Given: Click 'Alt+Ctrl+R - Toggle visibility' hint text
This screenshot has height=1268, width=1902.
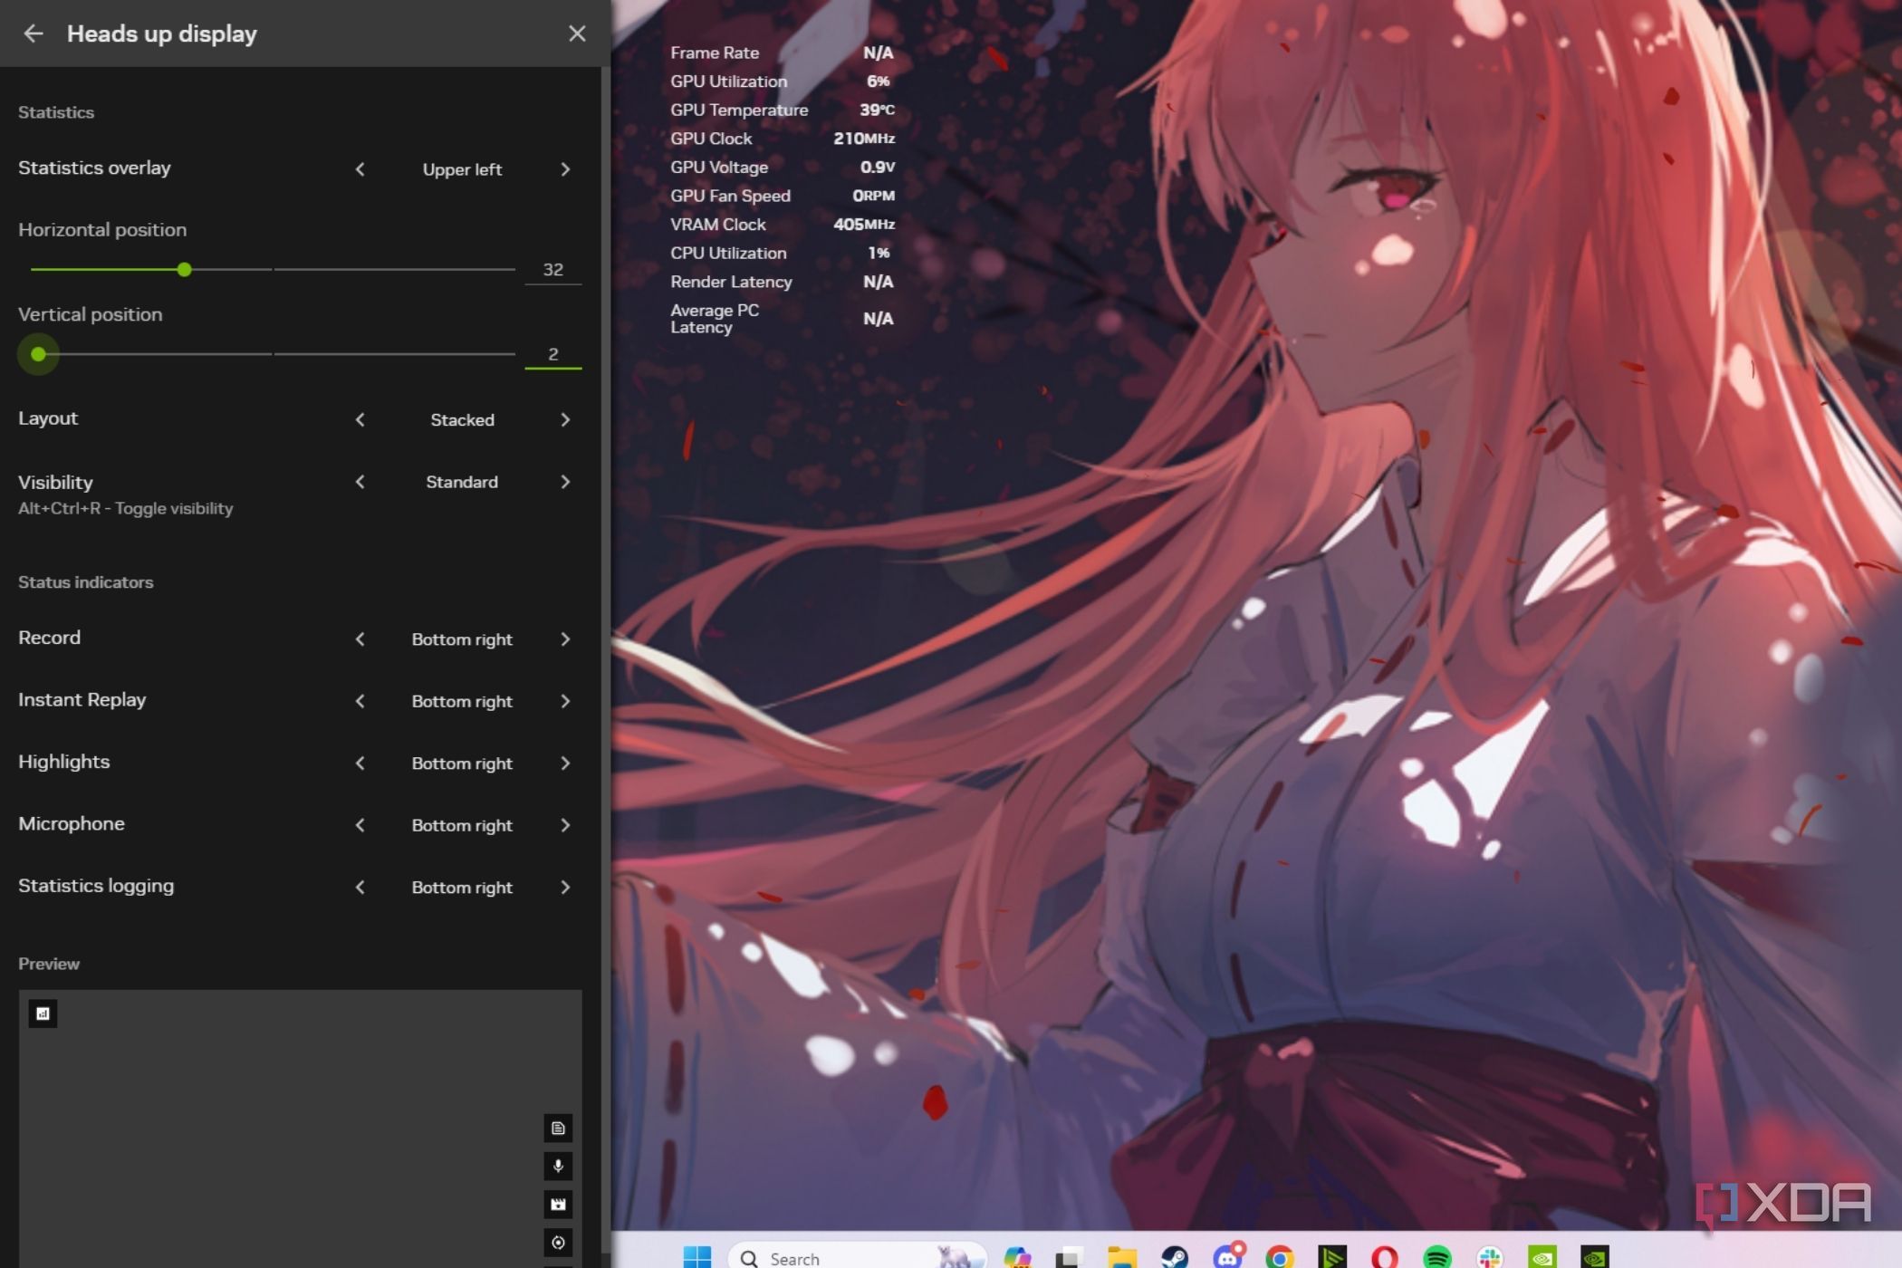Looking at the screenshot, I should (x=126, y=508).
